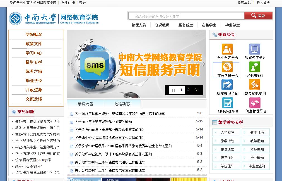Viewport: 282px width, 181px height.
Task: Pause the banner slideshow
Action: point(173,90)
